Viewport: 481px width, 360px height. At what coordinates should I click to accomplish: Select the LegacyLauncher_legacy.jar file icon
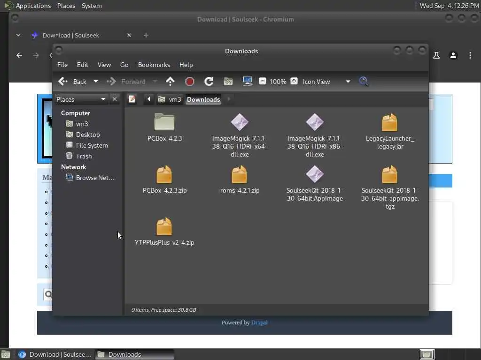(389, 122)
